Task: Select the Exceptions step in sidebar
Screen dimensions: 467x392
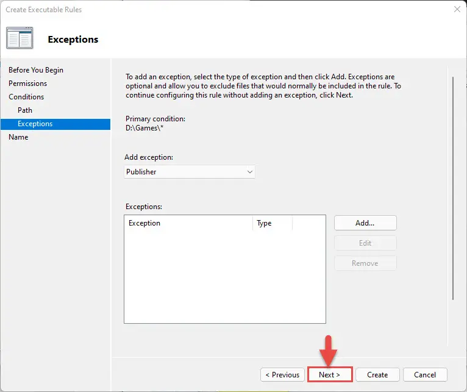Action: [x=55, y=124]
